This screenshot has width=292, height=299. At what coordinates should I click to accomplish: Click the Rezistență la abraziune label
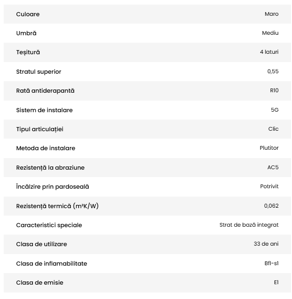click(x=50, y=167)
